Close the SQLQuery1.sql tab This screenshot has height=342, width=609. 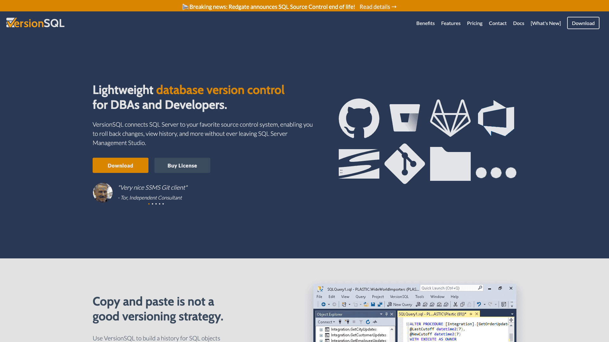pos(476,314)
